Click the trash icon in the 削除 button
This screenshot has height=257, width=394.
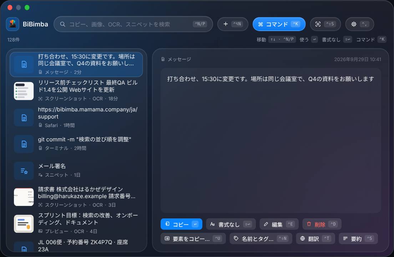pyautogui.click(x=309, y=224)
